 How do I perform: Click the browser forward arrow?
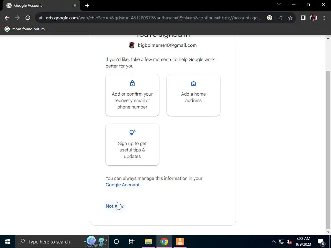tap(17, 18)
